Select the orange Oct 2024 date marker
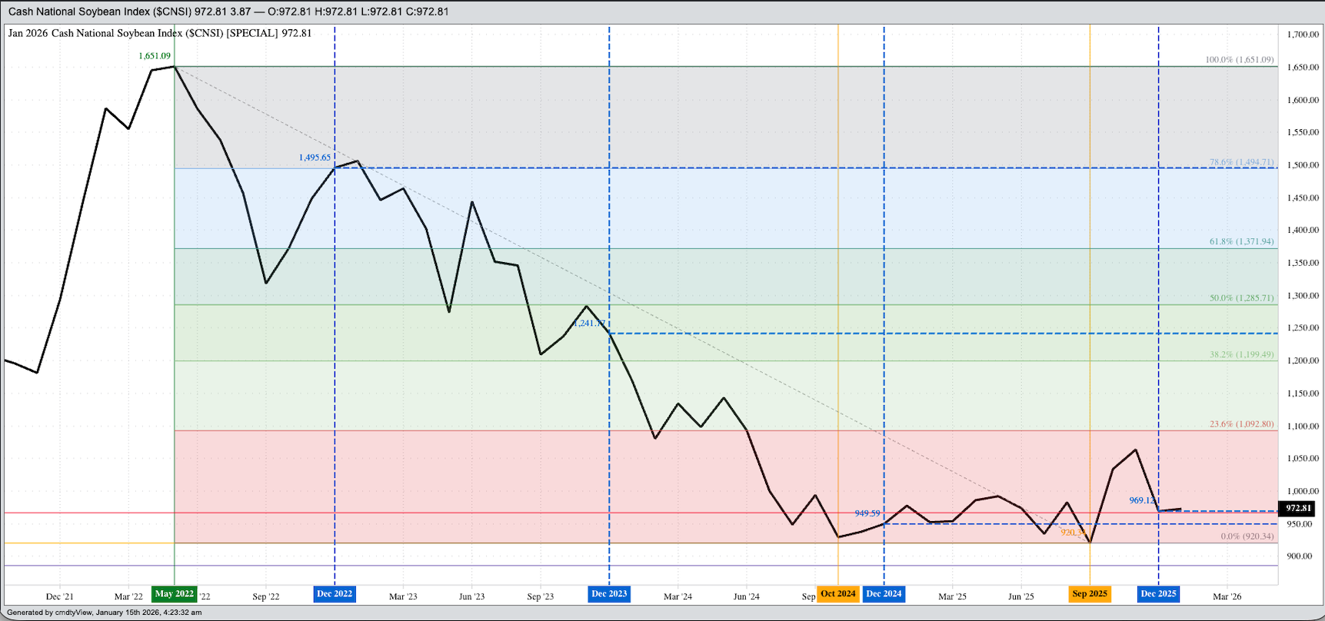This screenshot has width=1325, height=621. 838,593
